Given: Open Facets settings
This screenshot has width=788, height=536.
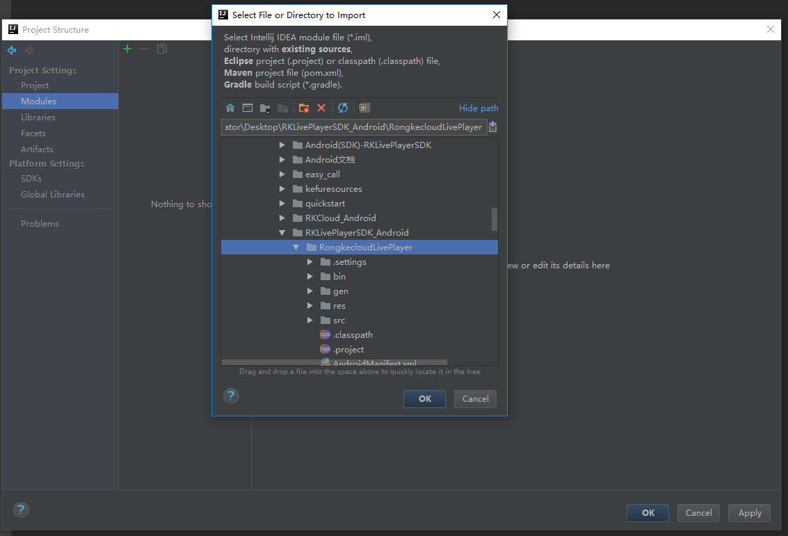Looking at the screenshot, I should (x=33, y=133).
